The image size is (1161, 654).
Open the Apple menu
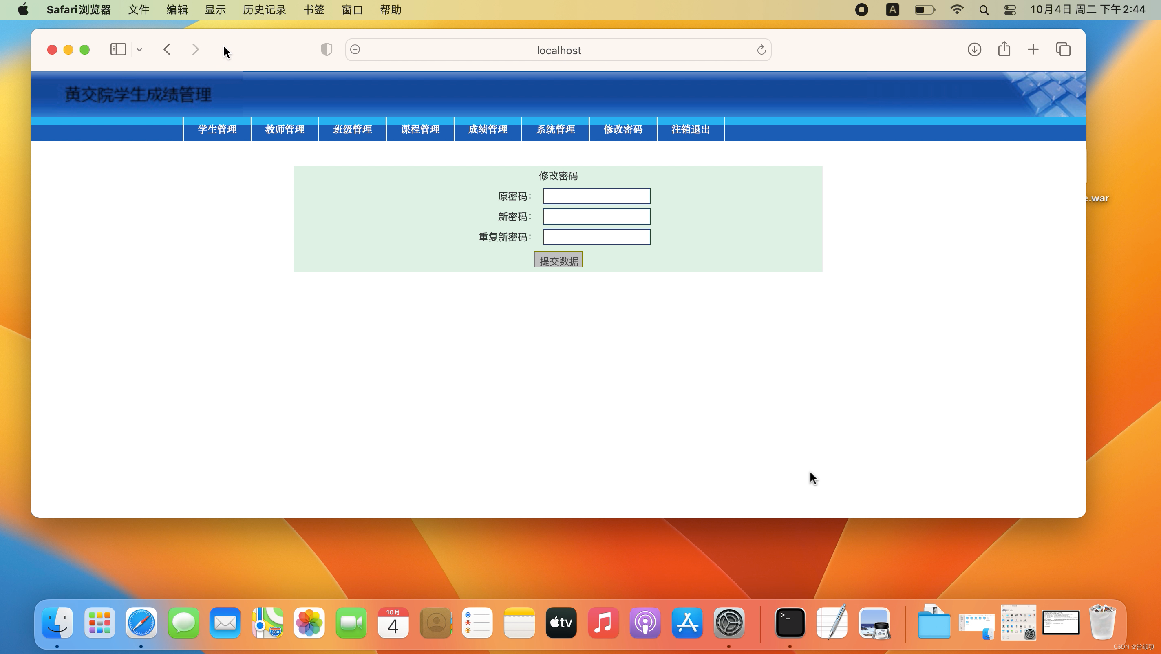coord(23,9)
